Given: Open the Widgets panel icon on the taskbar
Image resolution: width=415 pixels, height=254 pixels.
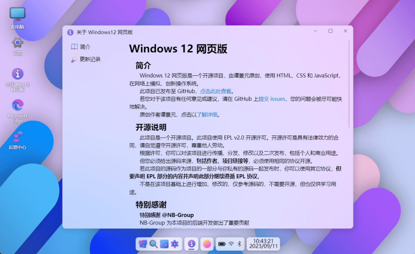Looking at the screenshot, I should 164,244.
